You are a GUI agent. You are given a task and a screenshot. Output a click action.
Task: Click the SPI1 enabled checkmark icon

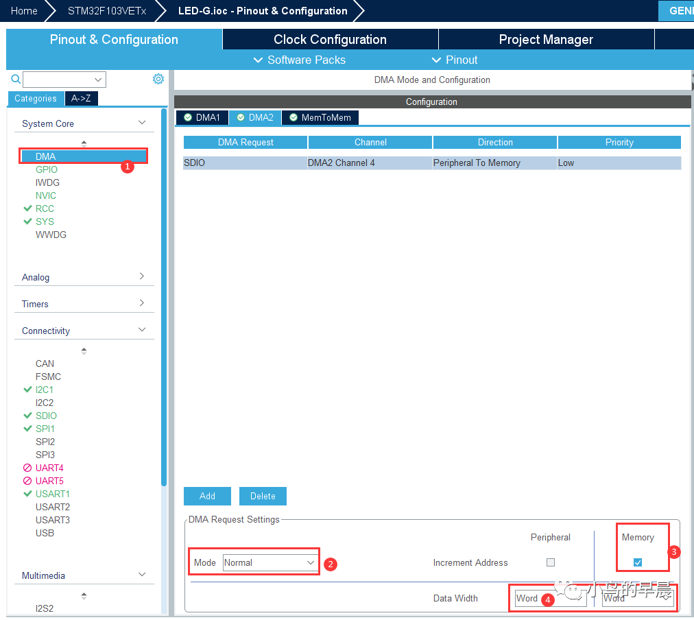tap(27, 429)
